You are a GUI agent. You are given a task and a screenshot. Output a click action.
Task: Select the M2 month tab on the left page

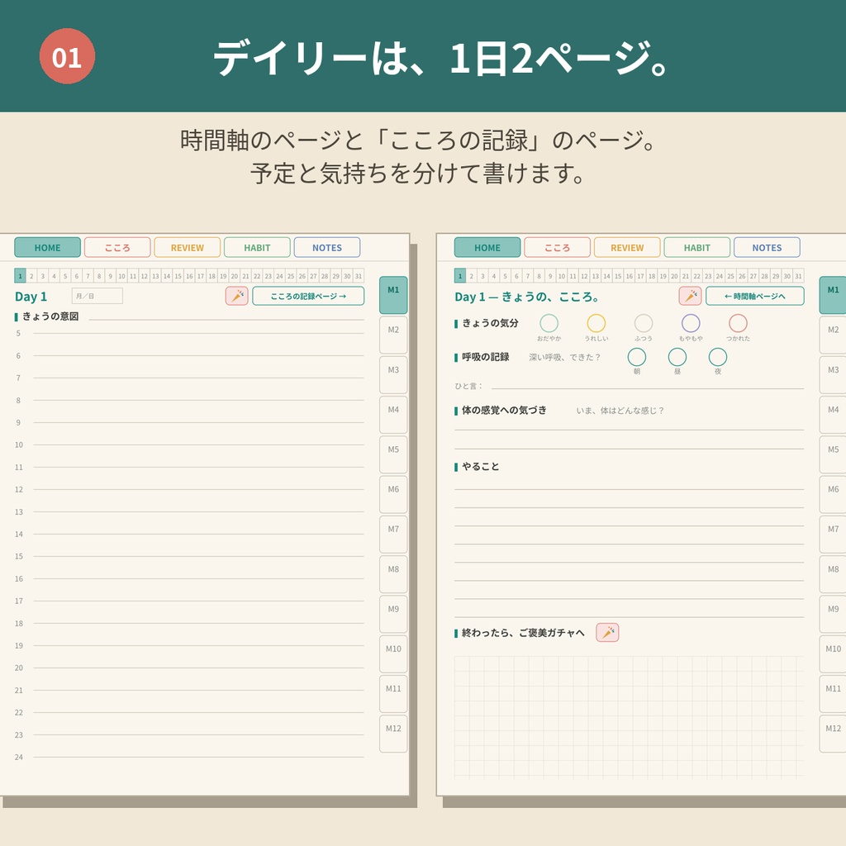(393, 335)
